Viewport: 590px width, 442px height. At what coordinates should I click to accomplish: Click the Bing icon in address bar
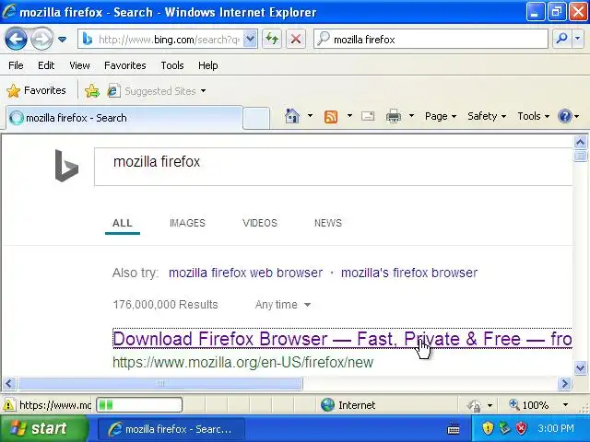88,39
